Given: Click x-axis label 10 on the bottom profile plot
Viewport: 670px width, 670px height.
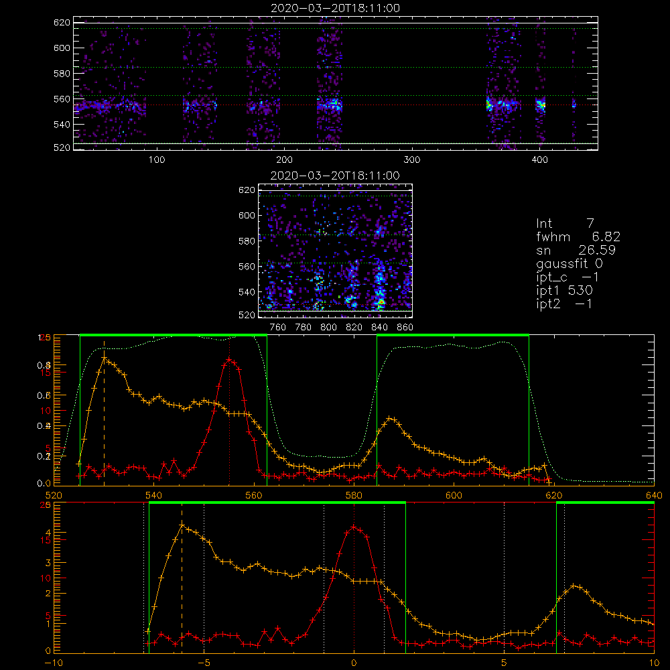Looking at the screenshot, I should coord(654,663).
